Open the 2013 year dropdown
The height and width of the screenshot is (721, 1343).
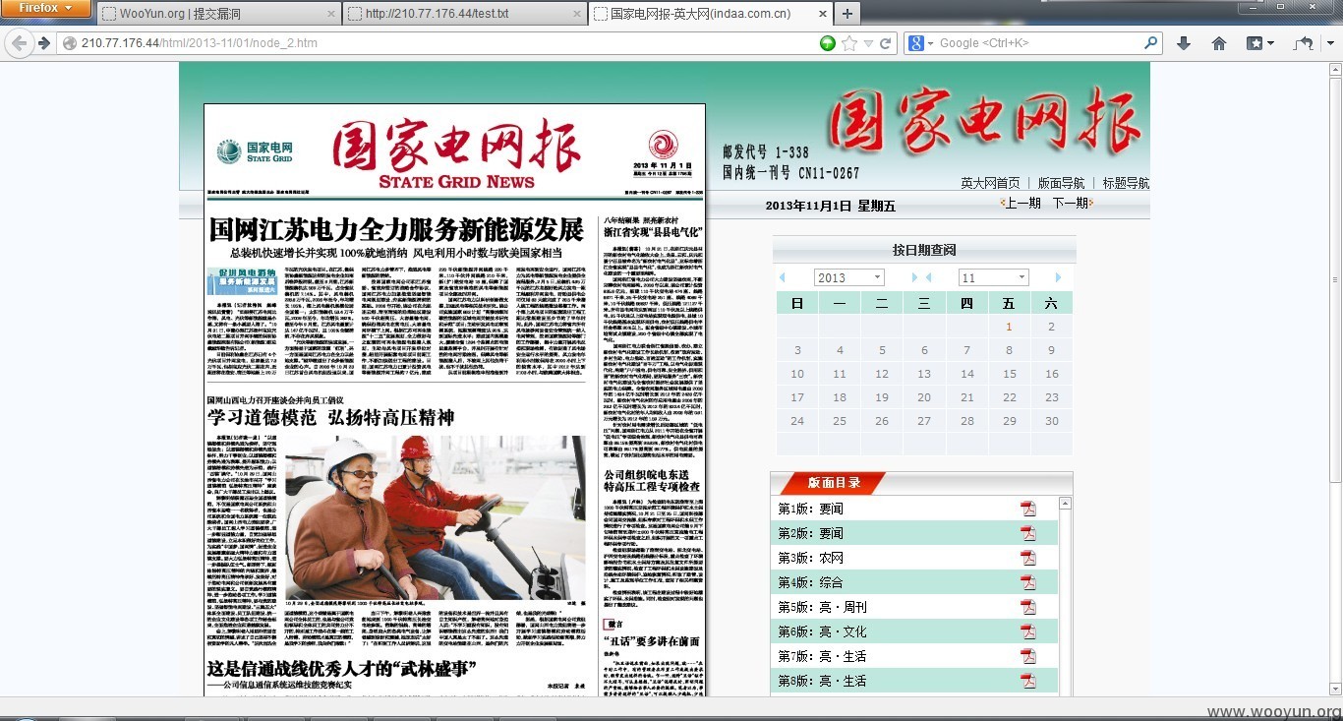tap(848, 277)
